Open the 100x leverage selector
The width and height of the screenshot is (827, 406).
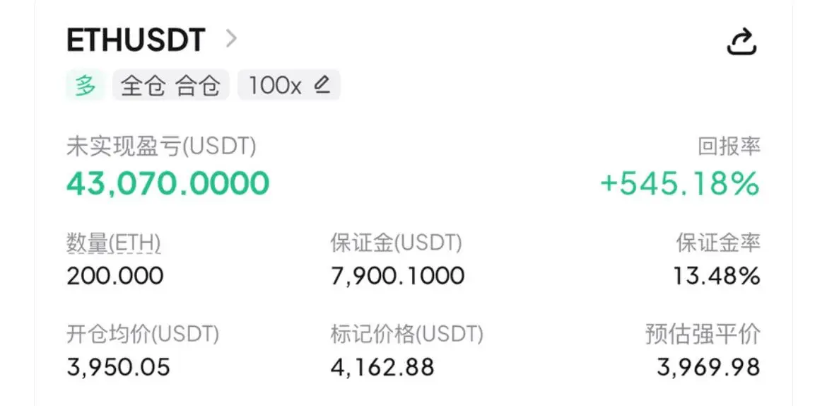[x=289, y=85]
